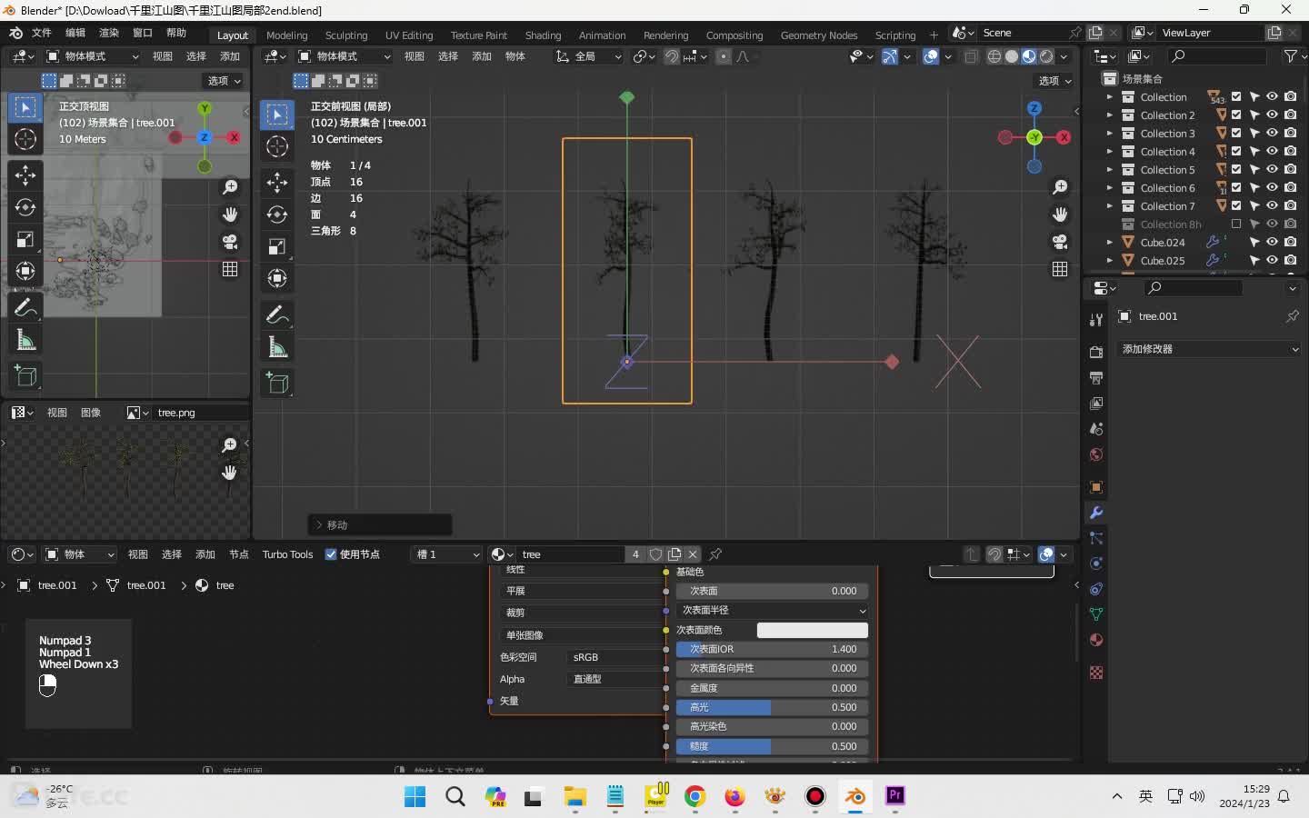Toggle Use Nodes checkbox
Viewport: 1309px width, 818px height.
(331, 554)
